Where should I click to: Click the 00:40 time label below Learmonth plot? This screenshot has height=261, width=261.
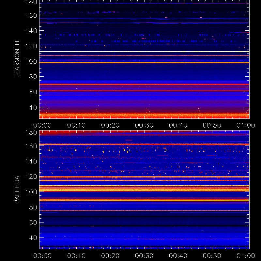point(178,125)
